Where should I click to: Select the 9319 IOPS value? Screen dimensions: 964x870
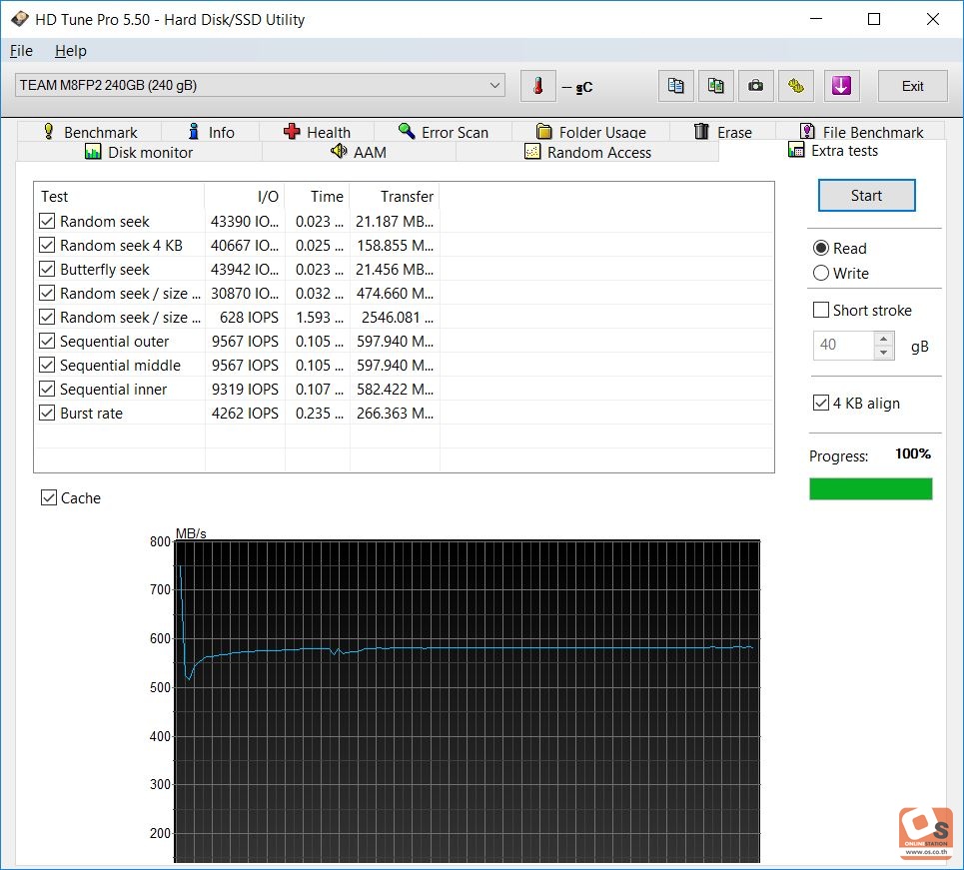point(245,390)
